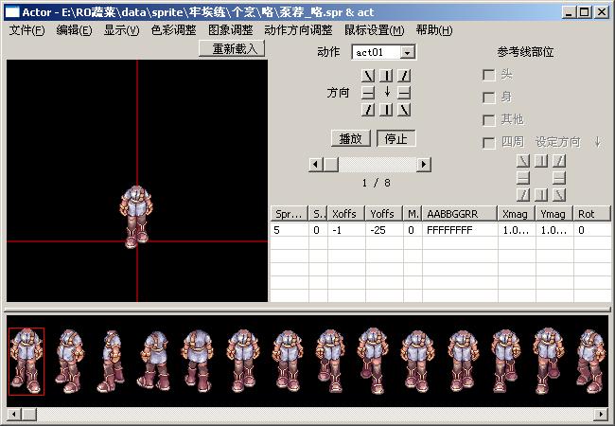Image resolution: width=615 pixels, height=426 pixels.
Task: Maximize the Actor window
Action: 584,12
